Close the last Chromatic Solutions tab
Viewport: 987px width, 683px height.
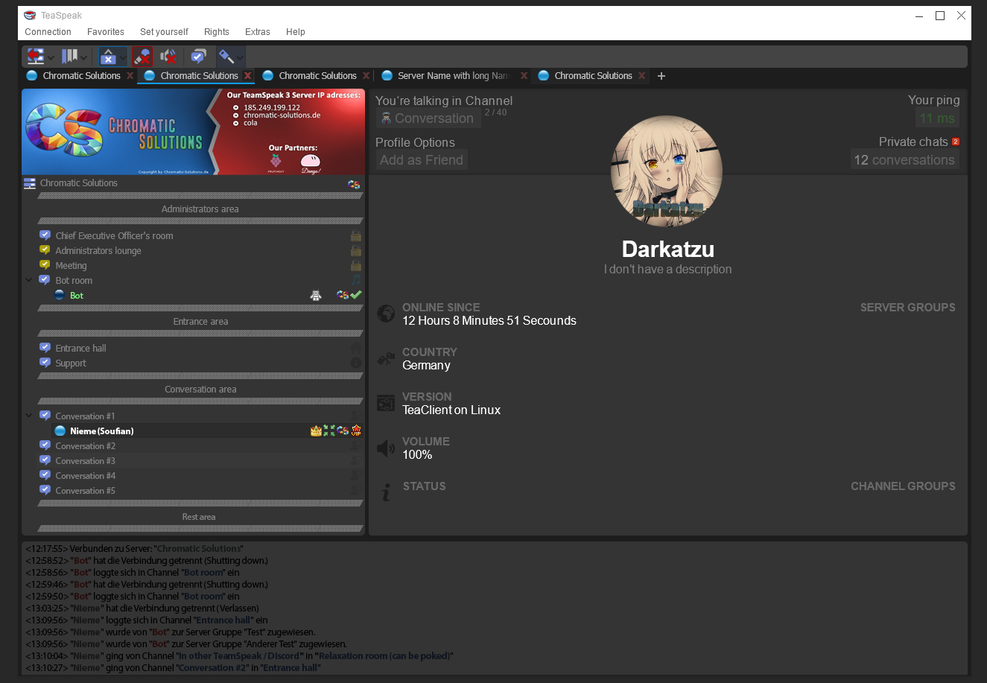(x=642, y=76)
